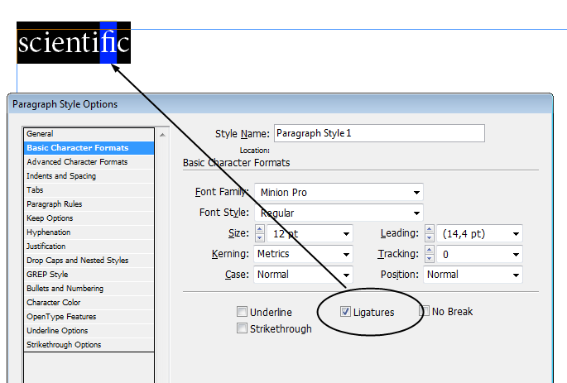Open the Font Family dropdown
567x383 pixels.
tap(339, 192)
